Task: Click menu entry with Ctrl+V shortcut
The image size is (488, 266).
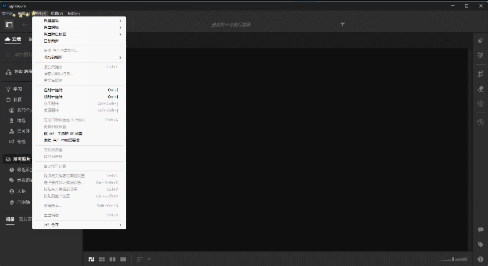Action: 79,189
